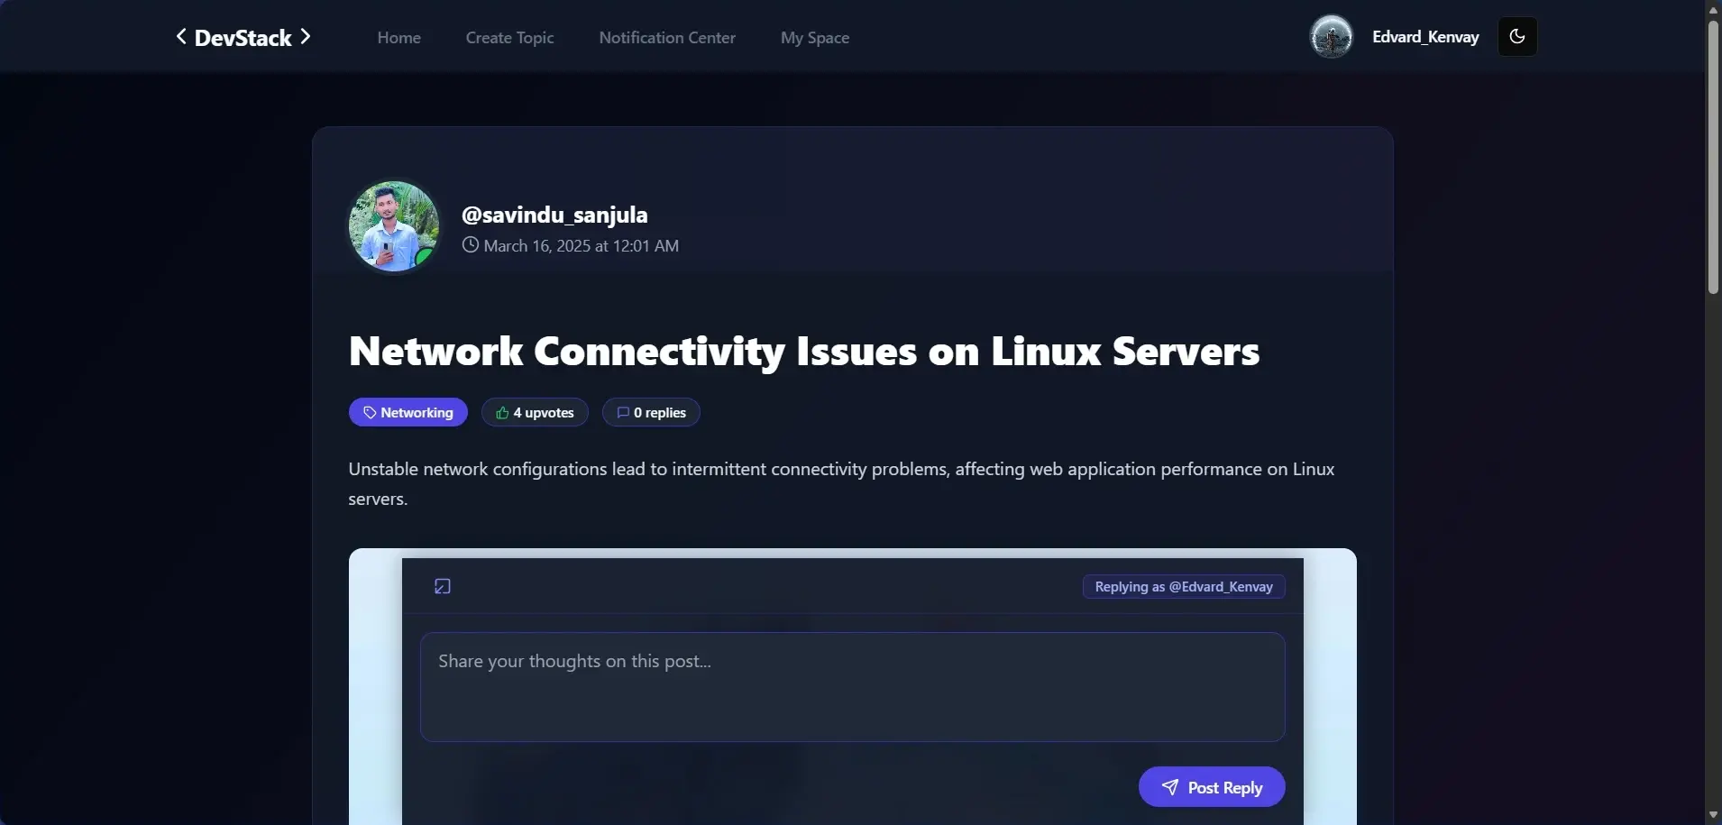1722x825 pixels.
Task: Open the DevStack logo home link
Action: pos(243,37)
